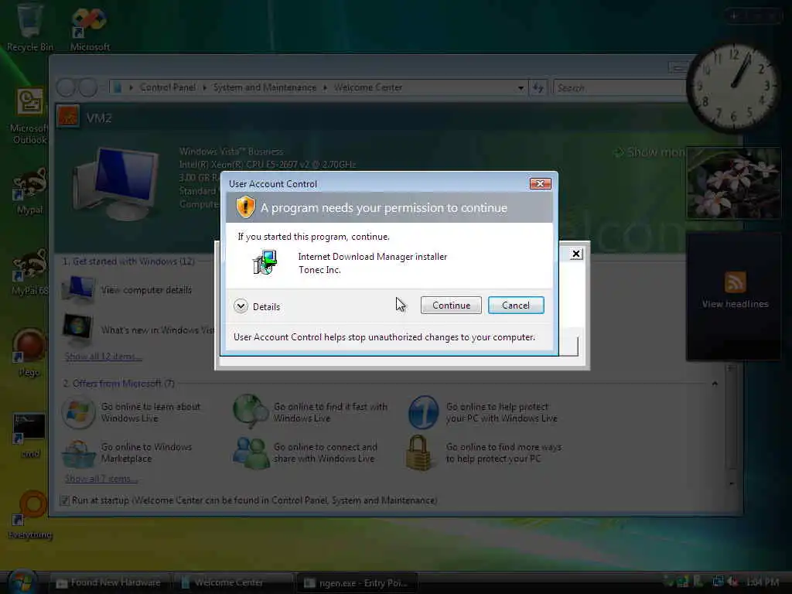Click the RSS feed icon in sidebar

pos(735,282)
